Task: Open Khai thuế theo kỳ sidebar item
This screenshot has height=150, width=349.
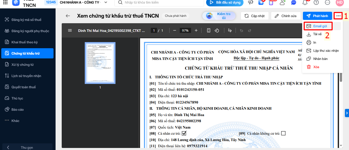Action: (27, 42)
